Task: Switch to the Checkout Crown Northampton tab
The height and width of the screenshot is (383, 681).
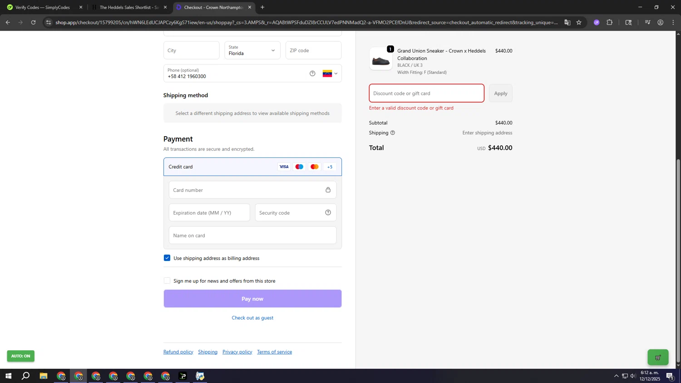Action: [213, 7]
